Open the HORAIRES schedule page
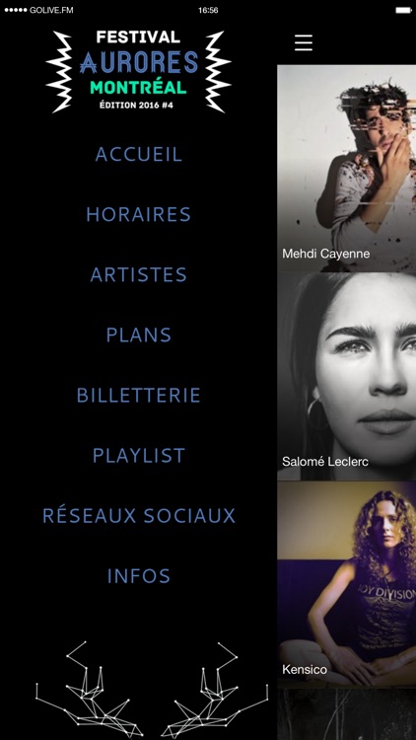416x740 pixels. coord(139,215)
